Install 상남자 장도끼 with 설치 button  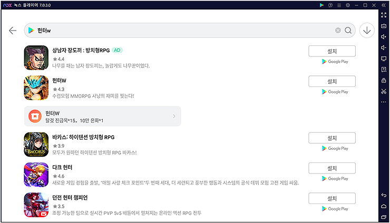tap(332, 51)
